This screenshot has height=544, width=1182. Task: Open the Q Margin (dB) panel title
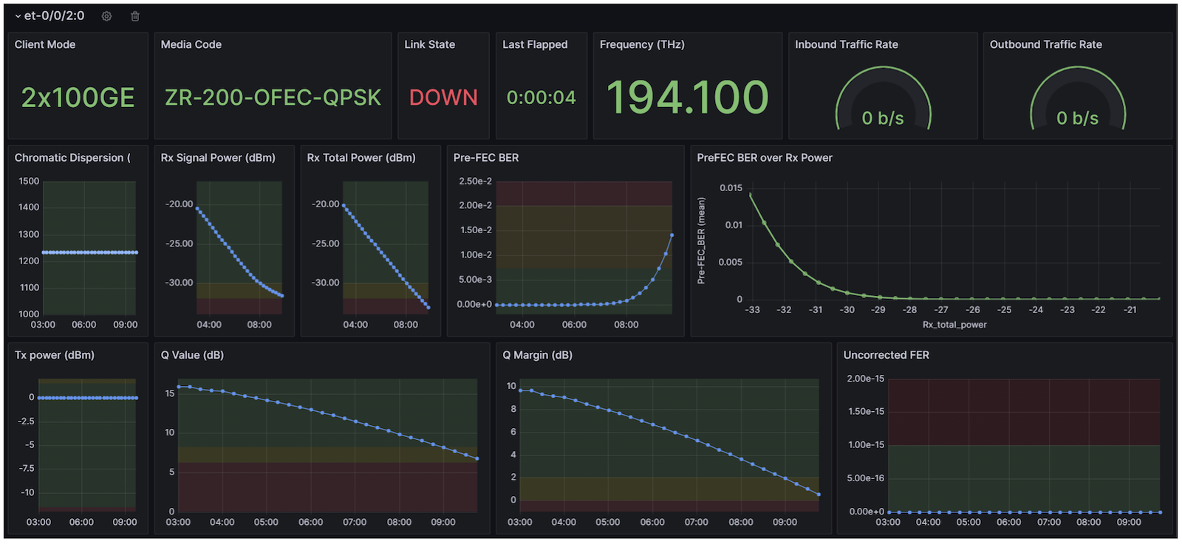538,355
